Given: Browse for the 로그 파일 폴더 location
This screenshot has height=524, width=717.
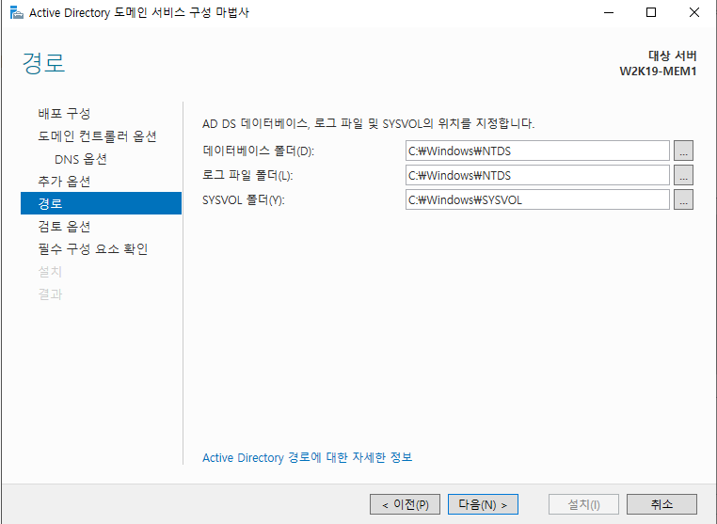Looking at the screenshot, I should 684,175.
